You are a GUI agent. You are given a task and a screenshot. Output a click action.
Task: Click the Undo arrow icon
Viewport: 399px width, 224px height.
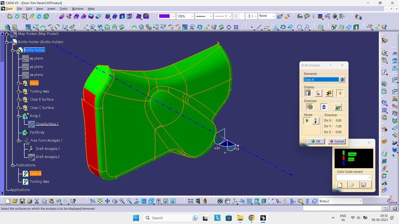[58, 201]
